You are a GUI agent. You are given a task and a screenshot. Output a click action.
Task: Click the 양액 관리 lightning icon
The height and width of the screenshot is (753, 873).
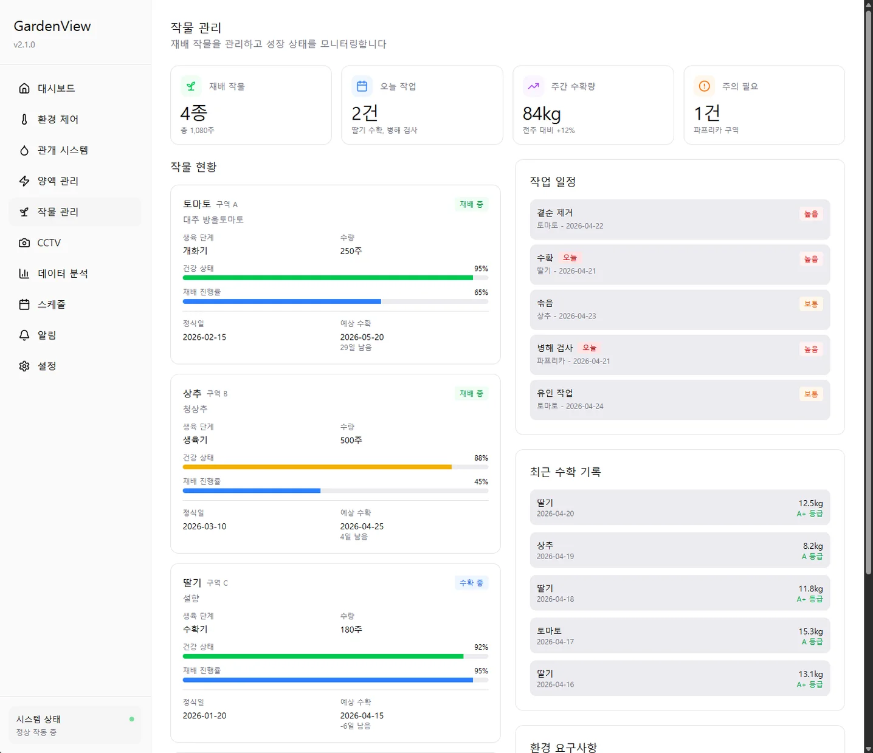click(x=24, y=181)
